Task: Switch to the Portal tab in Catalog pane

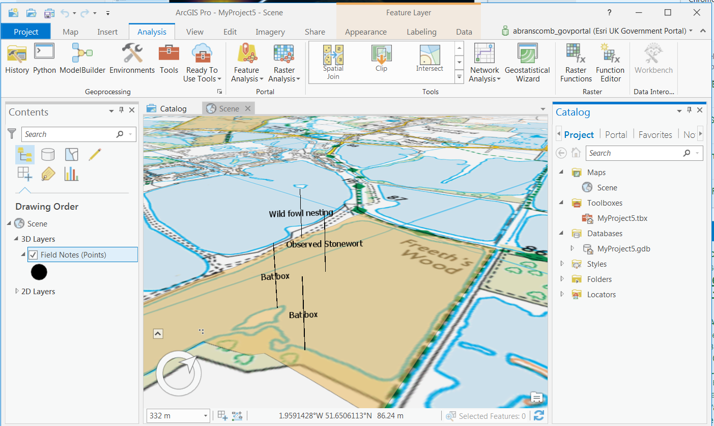Action: (616, 134)
